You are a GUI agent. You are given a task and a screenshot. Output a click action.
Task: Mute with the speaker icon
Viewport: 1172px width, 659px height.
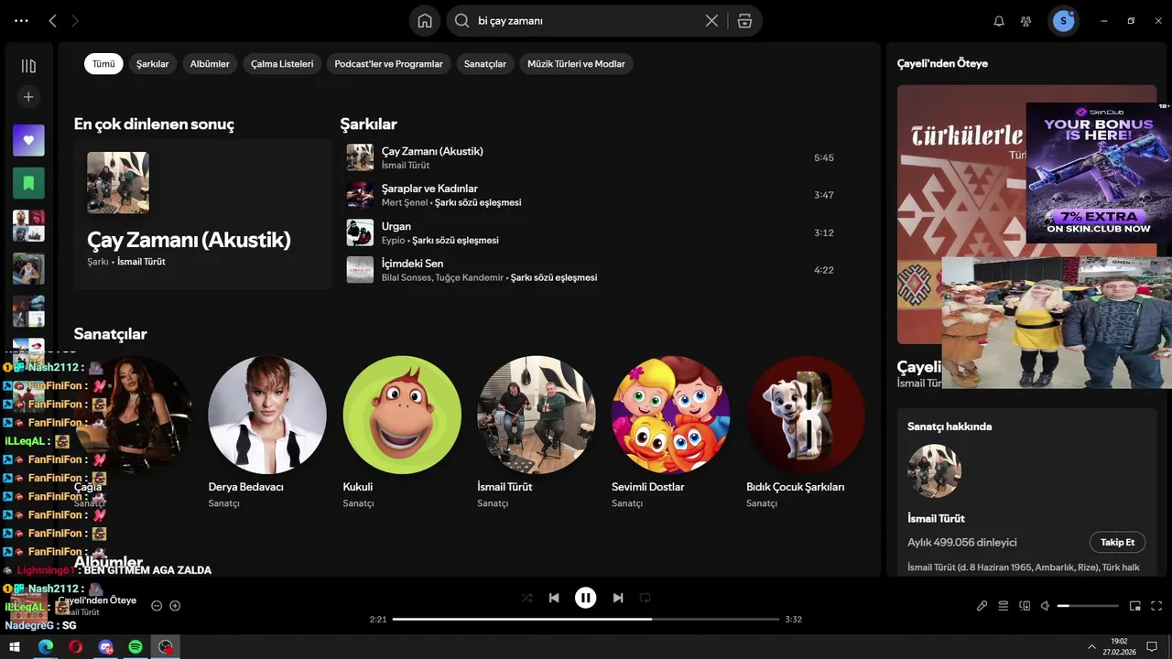tap(1045, 606)
